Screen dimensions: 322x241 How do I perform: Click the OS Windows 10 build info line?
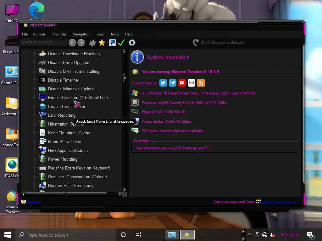click(199, 93)
